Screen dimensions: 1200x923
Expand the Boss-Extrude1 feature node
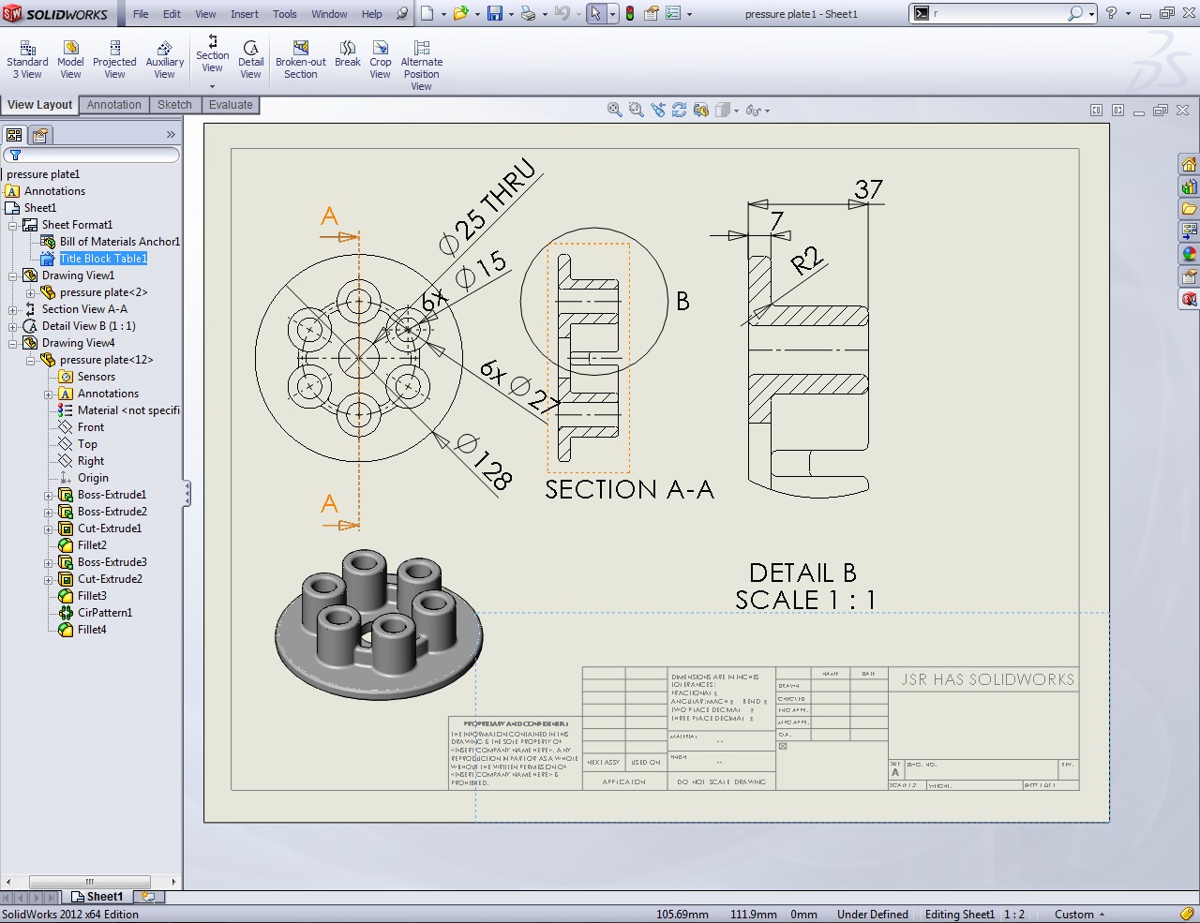click(49, 496)
